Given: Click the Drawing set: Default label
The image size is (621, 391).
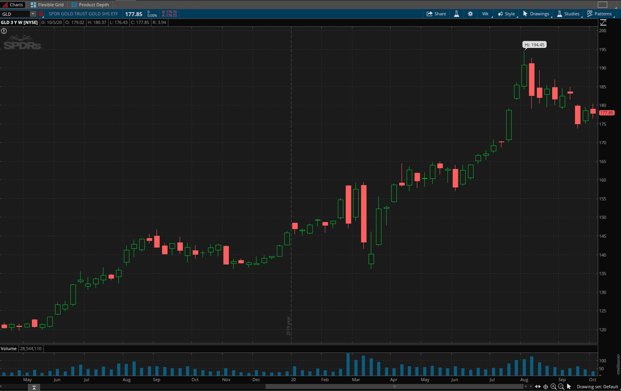Looking at the screenshot, I should coord(598,387).
